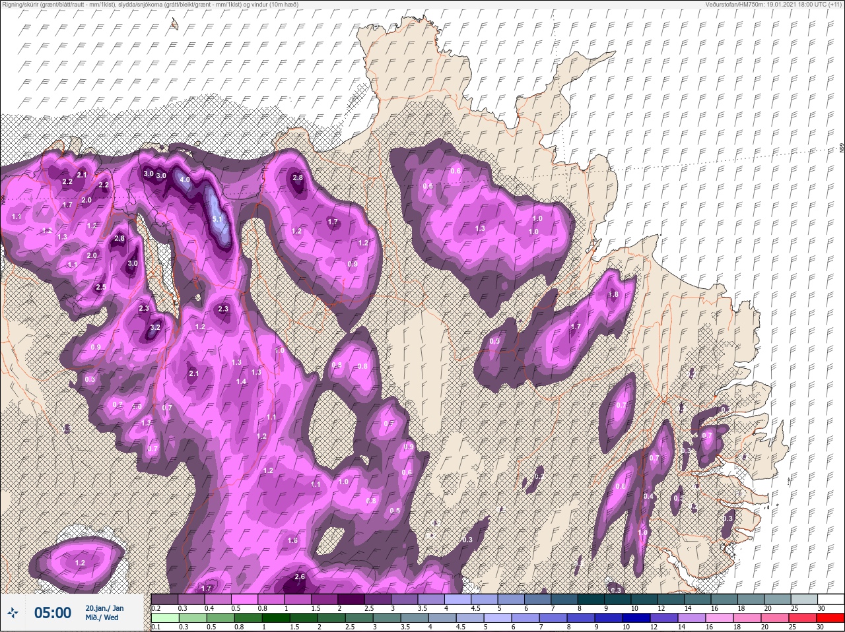This screenshot has width=845, height=632.
Task: Select the white 30 upper legend swatch
Action: [x=830, y=598]
